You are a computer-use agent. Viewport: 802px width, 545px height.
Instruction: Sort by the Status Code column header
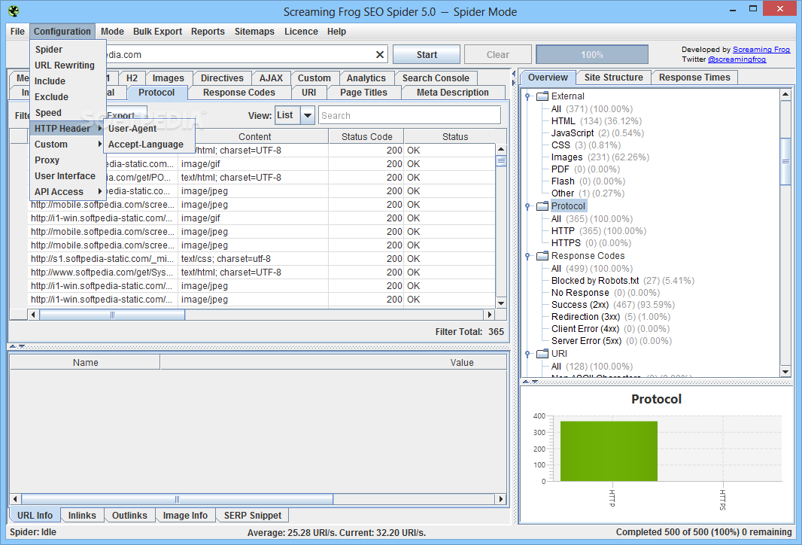click(366, 137)
